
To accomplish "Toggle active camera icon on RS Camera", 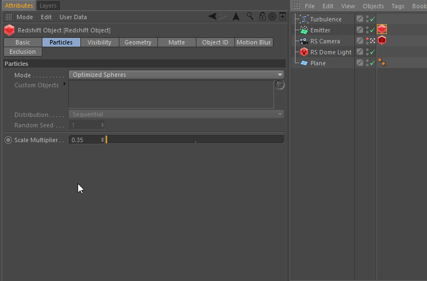I will pyautogui.click(x=373, y=41).
